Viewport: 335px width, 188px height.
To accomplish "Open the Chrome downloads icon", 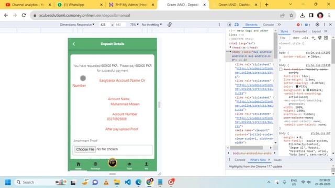I will click(302, 15).
